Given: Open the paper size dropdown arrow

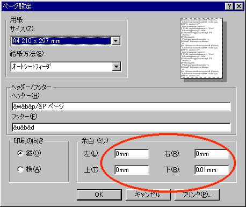Looking at the screenshot, I should point(116,41).
